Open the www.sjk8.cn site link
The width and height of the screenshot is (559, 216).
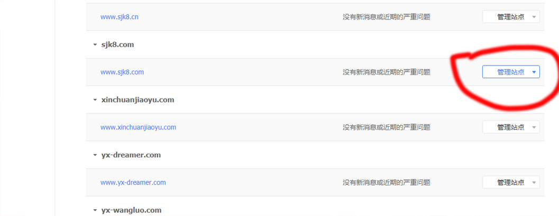click(120, 17)
